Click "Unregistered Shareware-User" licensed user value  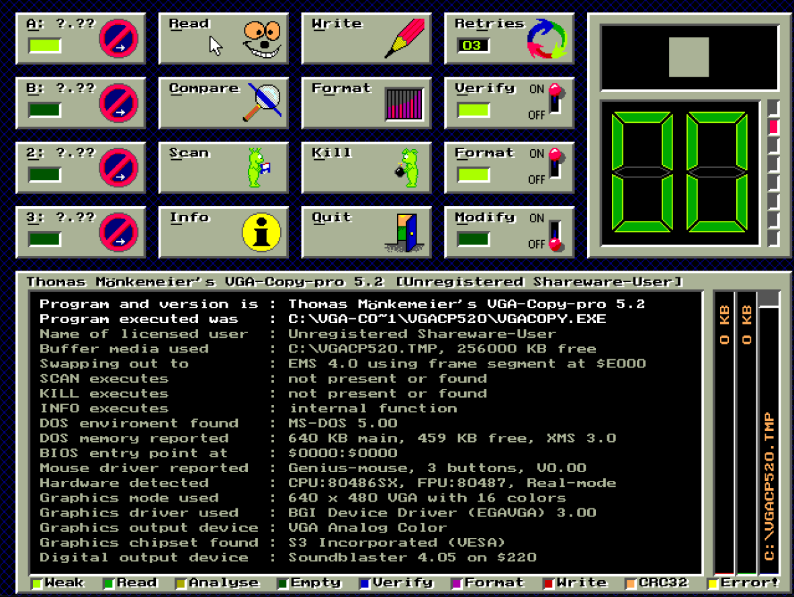point(422,334)
